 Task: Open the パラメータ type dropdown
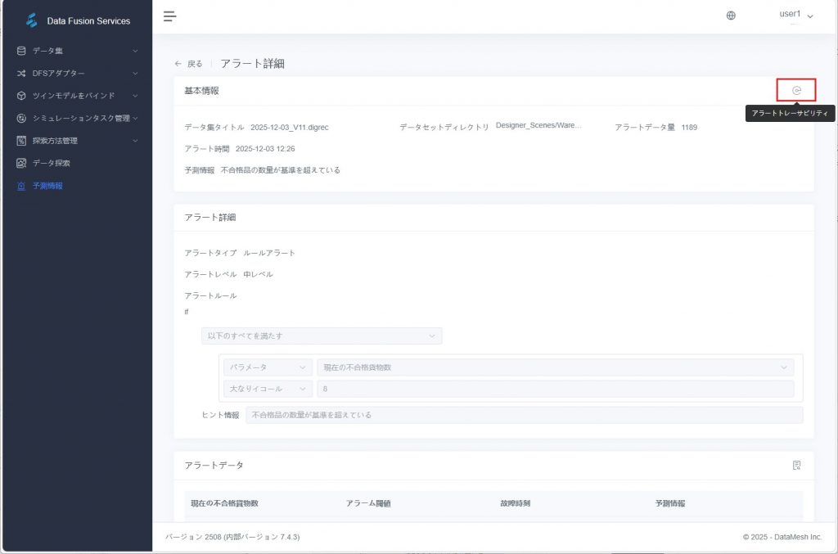[267, 367]
